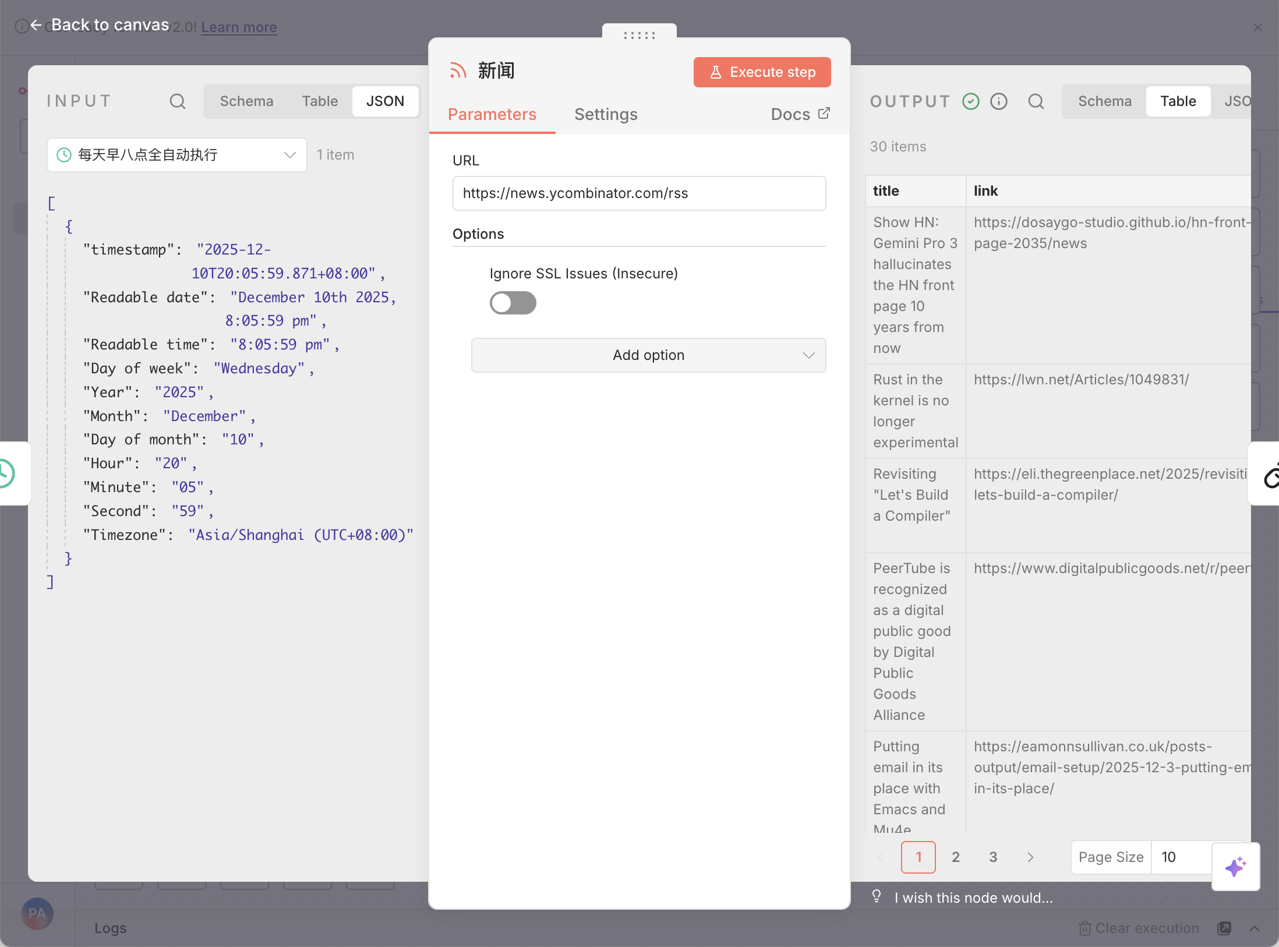This screenshot has width=1279, height=947.
Task: Click the INPUT panel search icon
Action: [x=178, y=101]
